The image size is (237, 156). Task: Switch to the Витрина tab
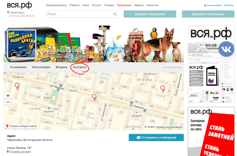point(61,67)
